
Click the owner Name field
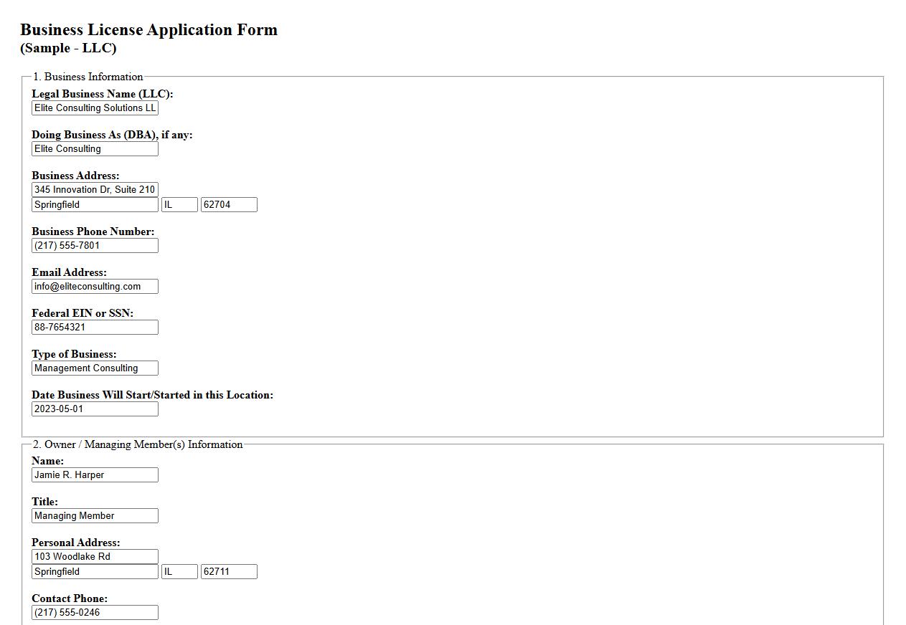(x=95, y=474)
